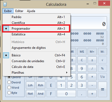Click the 1/x reciprocal button
The width and height of the screenshot is (112, 102).
(x=102, y=77)
